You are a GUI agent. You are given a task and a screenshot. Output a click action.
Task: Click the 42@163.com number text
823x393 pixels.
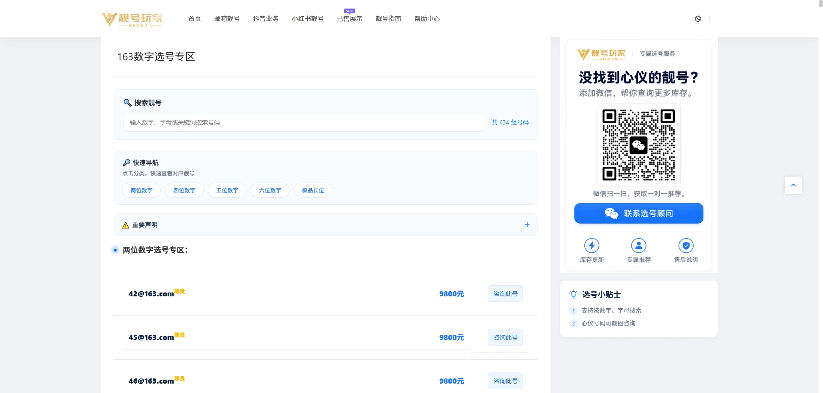pyautogui.click(x=151, y=294)
